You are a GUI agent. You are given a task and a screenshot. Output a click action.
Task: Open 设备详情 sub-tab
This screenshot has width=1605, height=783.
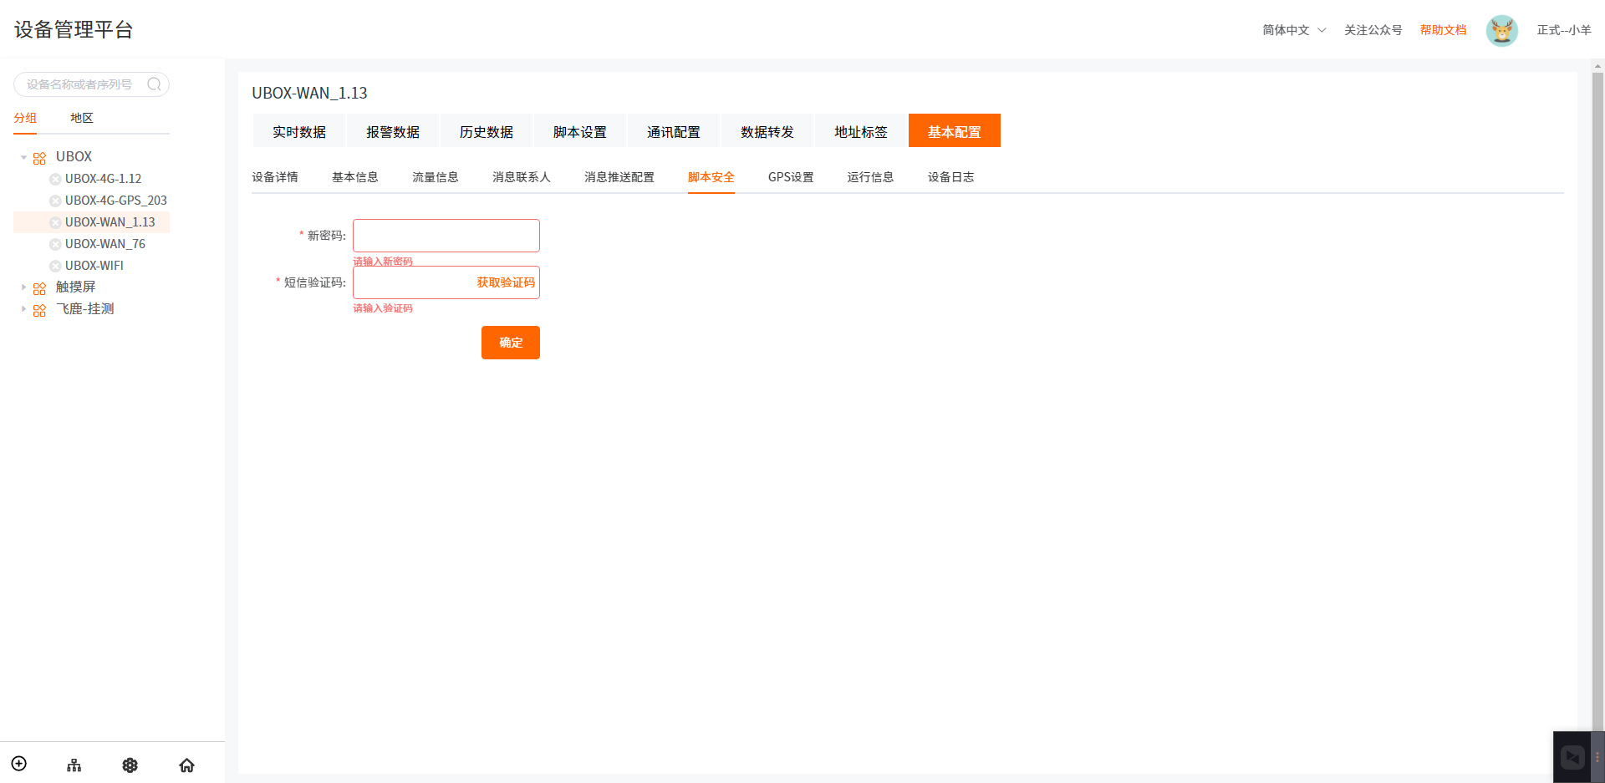coord(275,177)
